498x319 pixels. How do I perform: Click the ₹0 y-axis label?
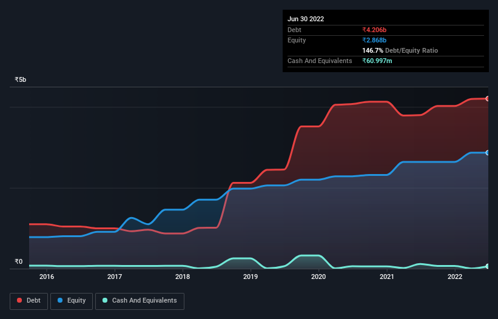(19, 261)
